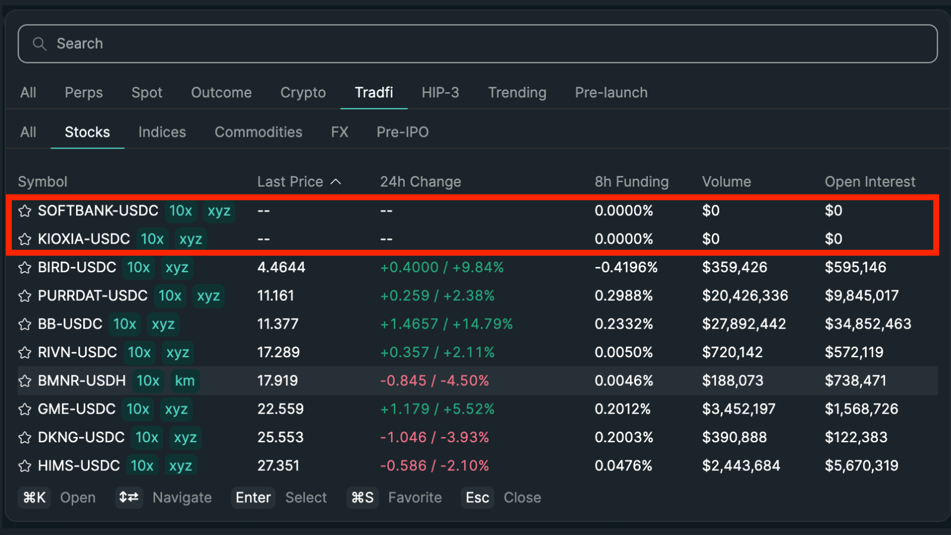This screenshot has height=535, width=951.
Task: Select the SOFTBANK-USDC market row
Action: (478, 211)
